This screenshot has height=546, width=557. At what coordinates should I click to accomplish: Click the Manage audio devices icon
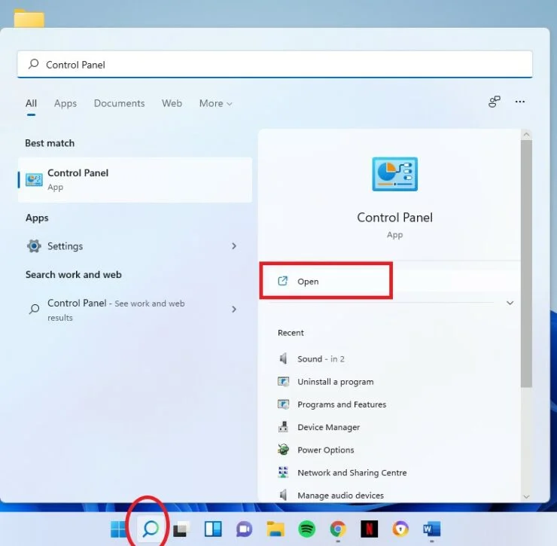click(x=283, y=495)
